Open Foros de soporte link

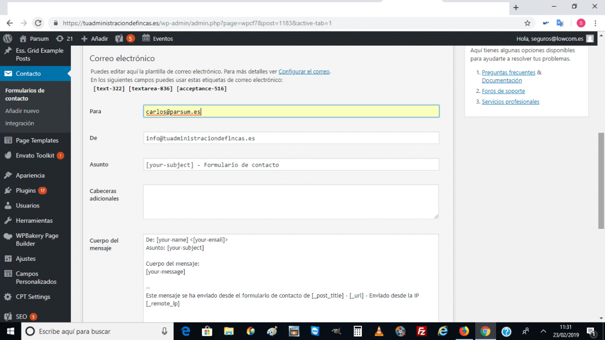pyautogui.click(x=503, y=91)
